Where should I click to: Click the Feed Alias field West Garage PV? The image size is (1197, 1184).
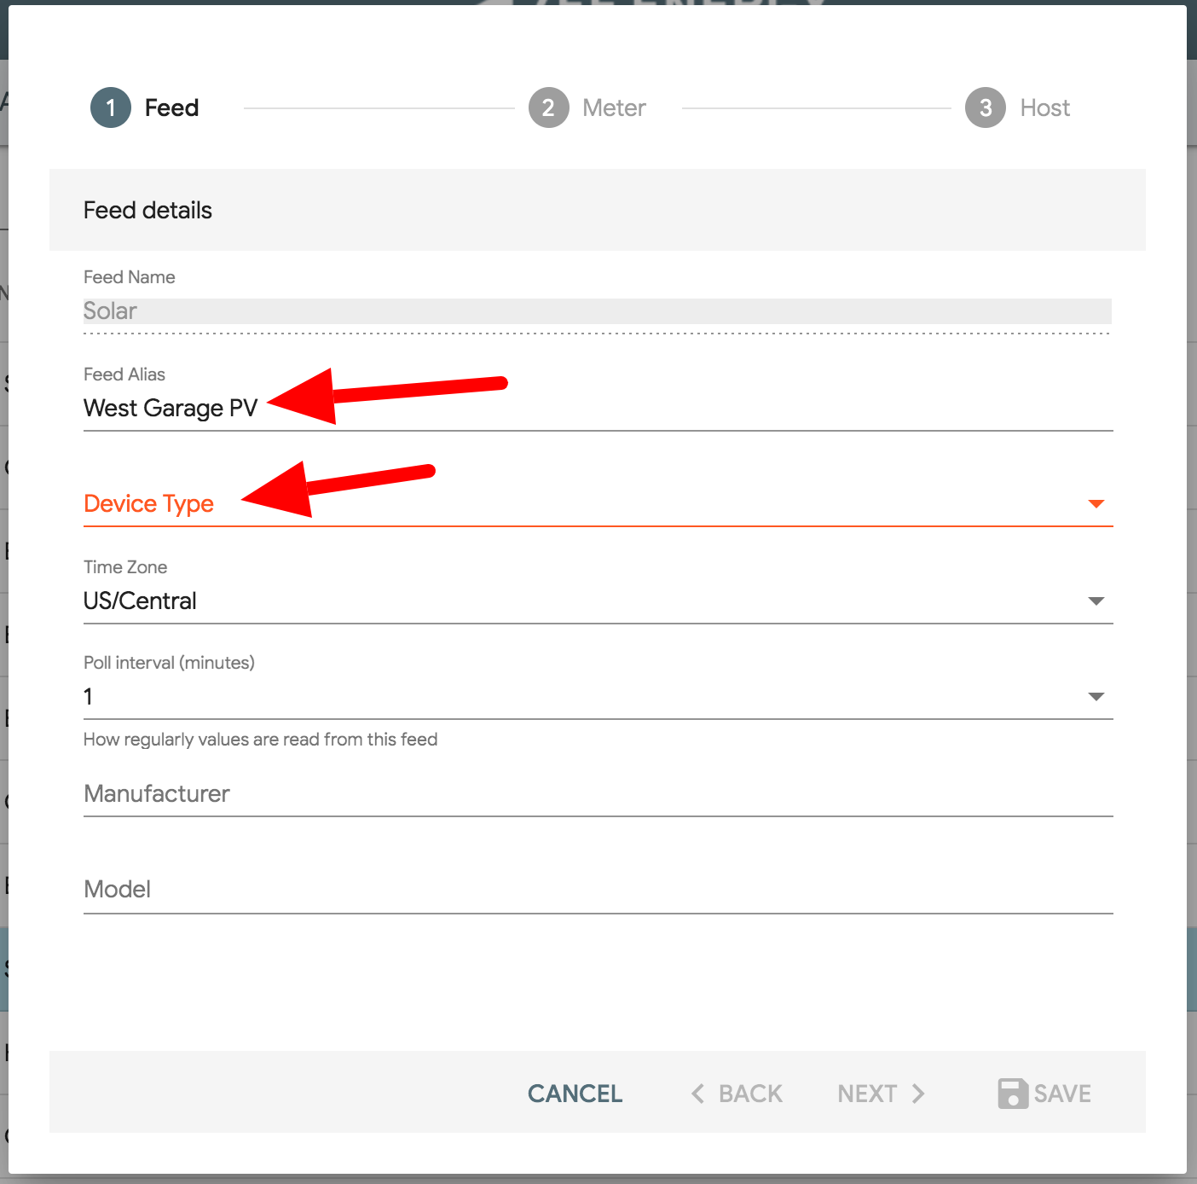[x=598, y=409]
